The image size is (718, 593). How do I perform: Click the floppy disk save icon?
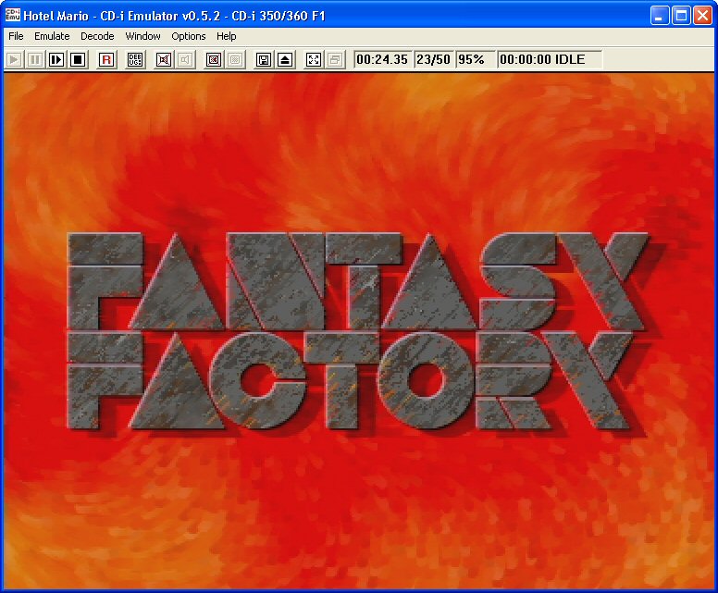264,59
